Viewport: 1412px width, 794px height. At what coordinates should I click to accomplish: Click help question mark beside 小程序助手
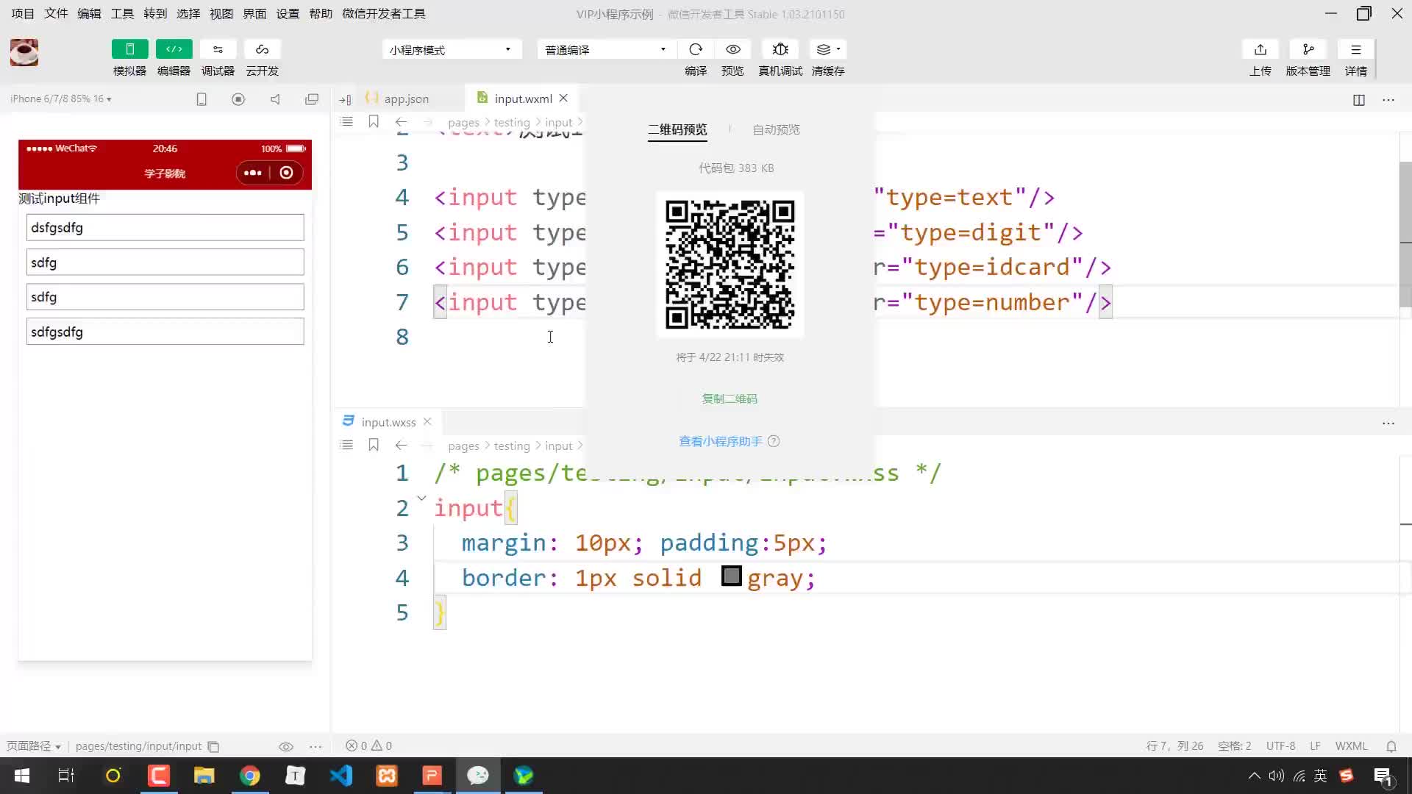774,441
